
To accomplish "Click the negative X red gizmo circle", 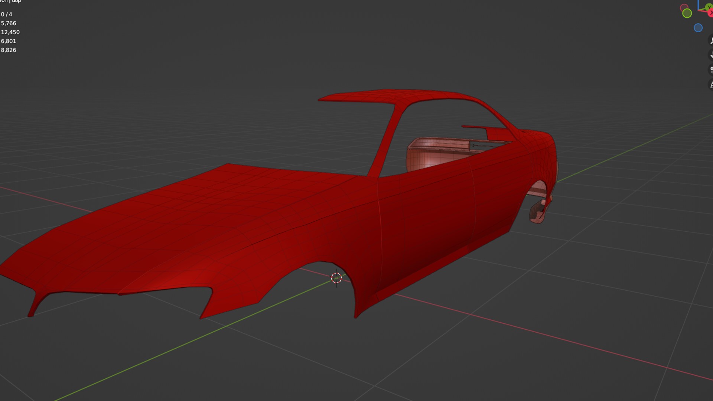I will click(684, 8).
